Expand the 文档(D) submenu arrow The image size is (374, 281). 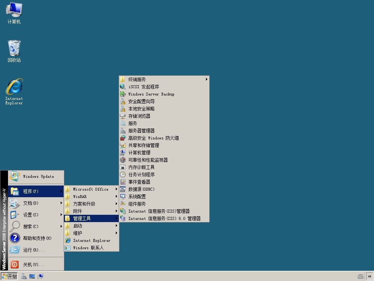click(61, 203)
